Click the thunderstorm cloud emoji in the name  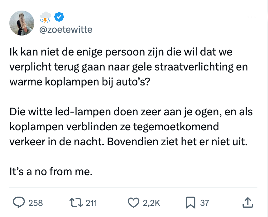(x=45, y=17)
